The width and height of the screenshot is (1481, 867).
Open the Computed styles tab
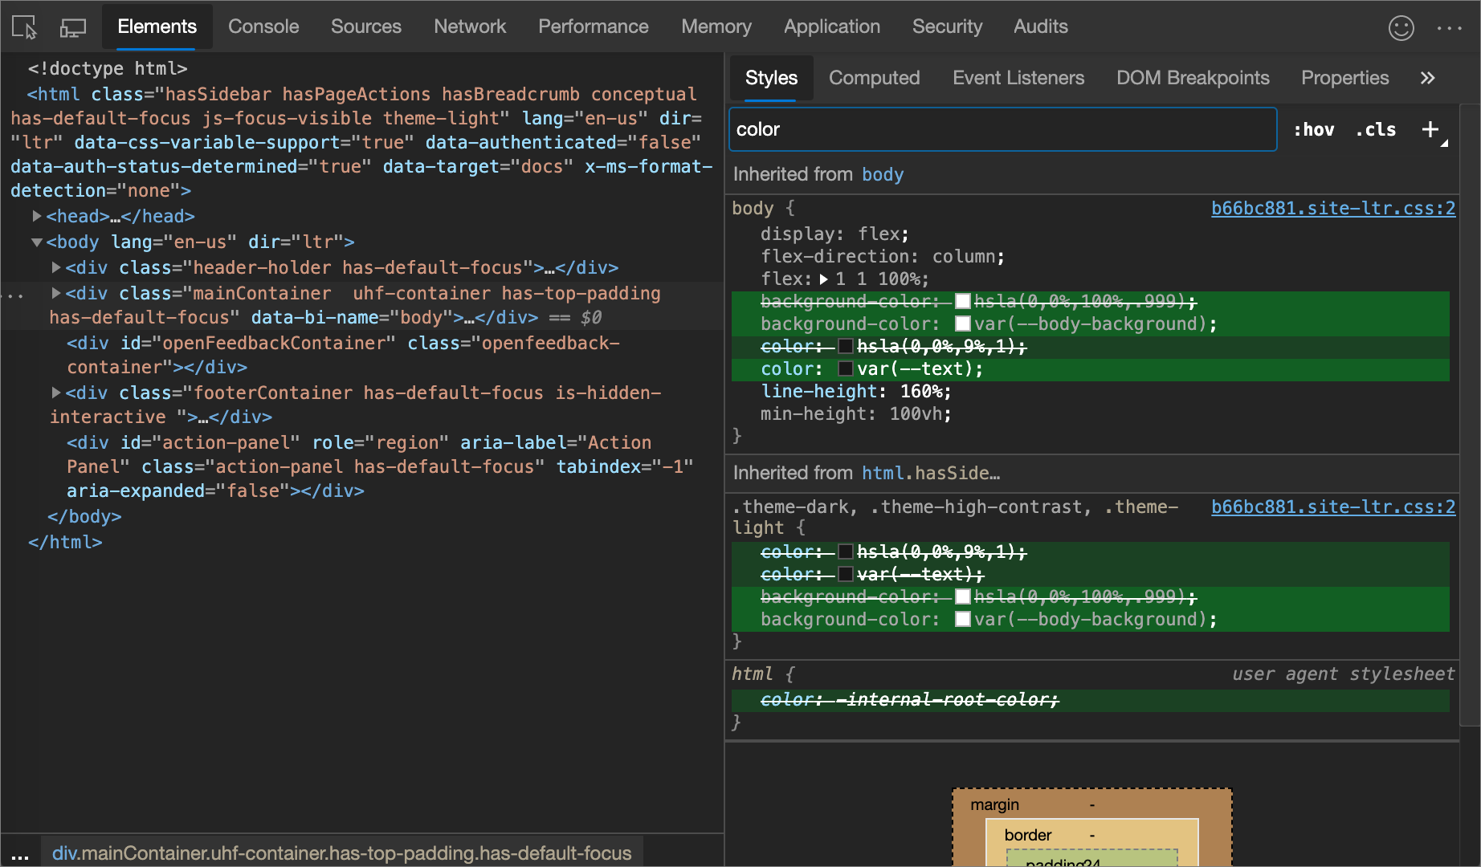874,78
